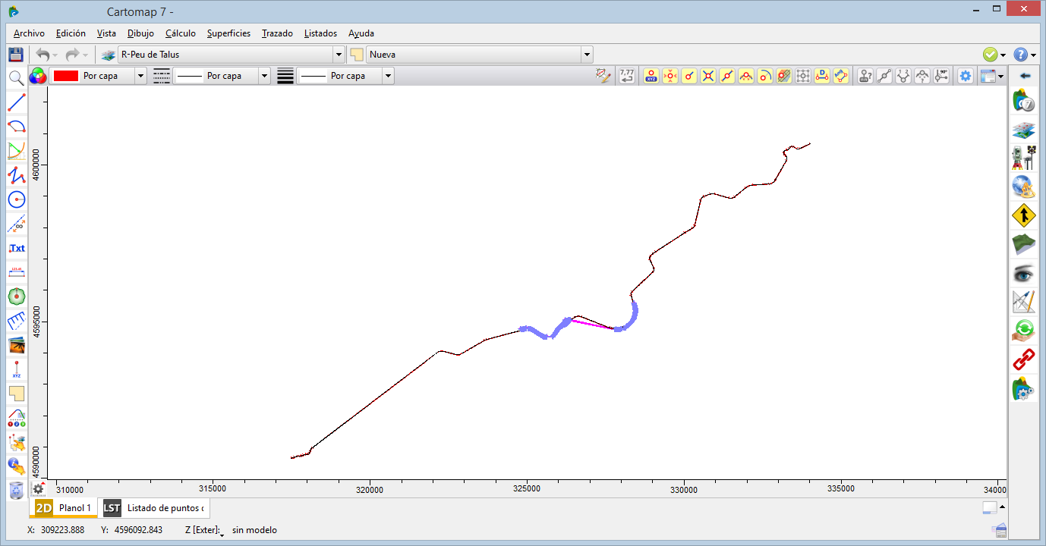The height and width of the screenshot is (546, 1046).
Task: Toggle the intersection snap (blue X)
Action: (x=708, y=76)
